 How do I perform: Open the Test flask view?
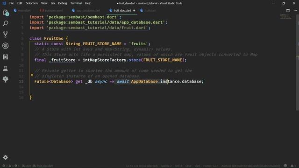(x=6, y=68)
